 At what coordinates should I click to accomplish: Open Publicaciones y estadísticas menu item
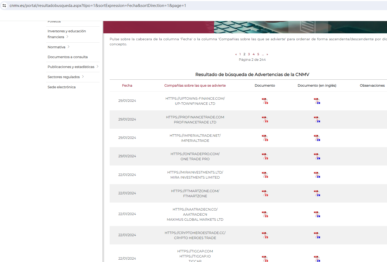click(71, 67)
